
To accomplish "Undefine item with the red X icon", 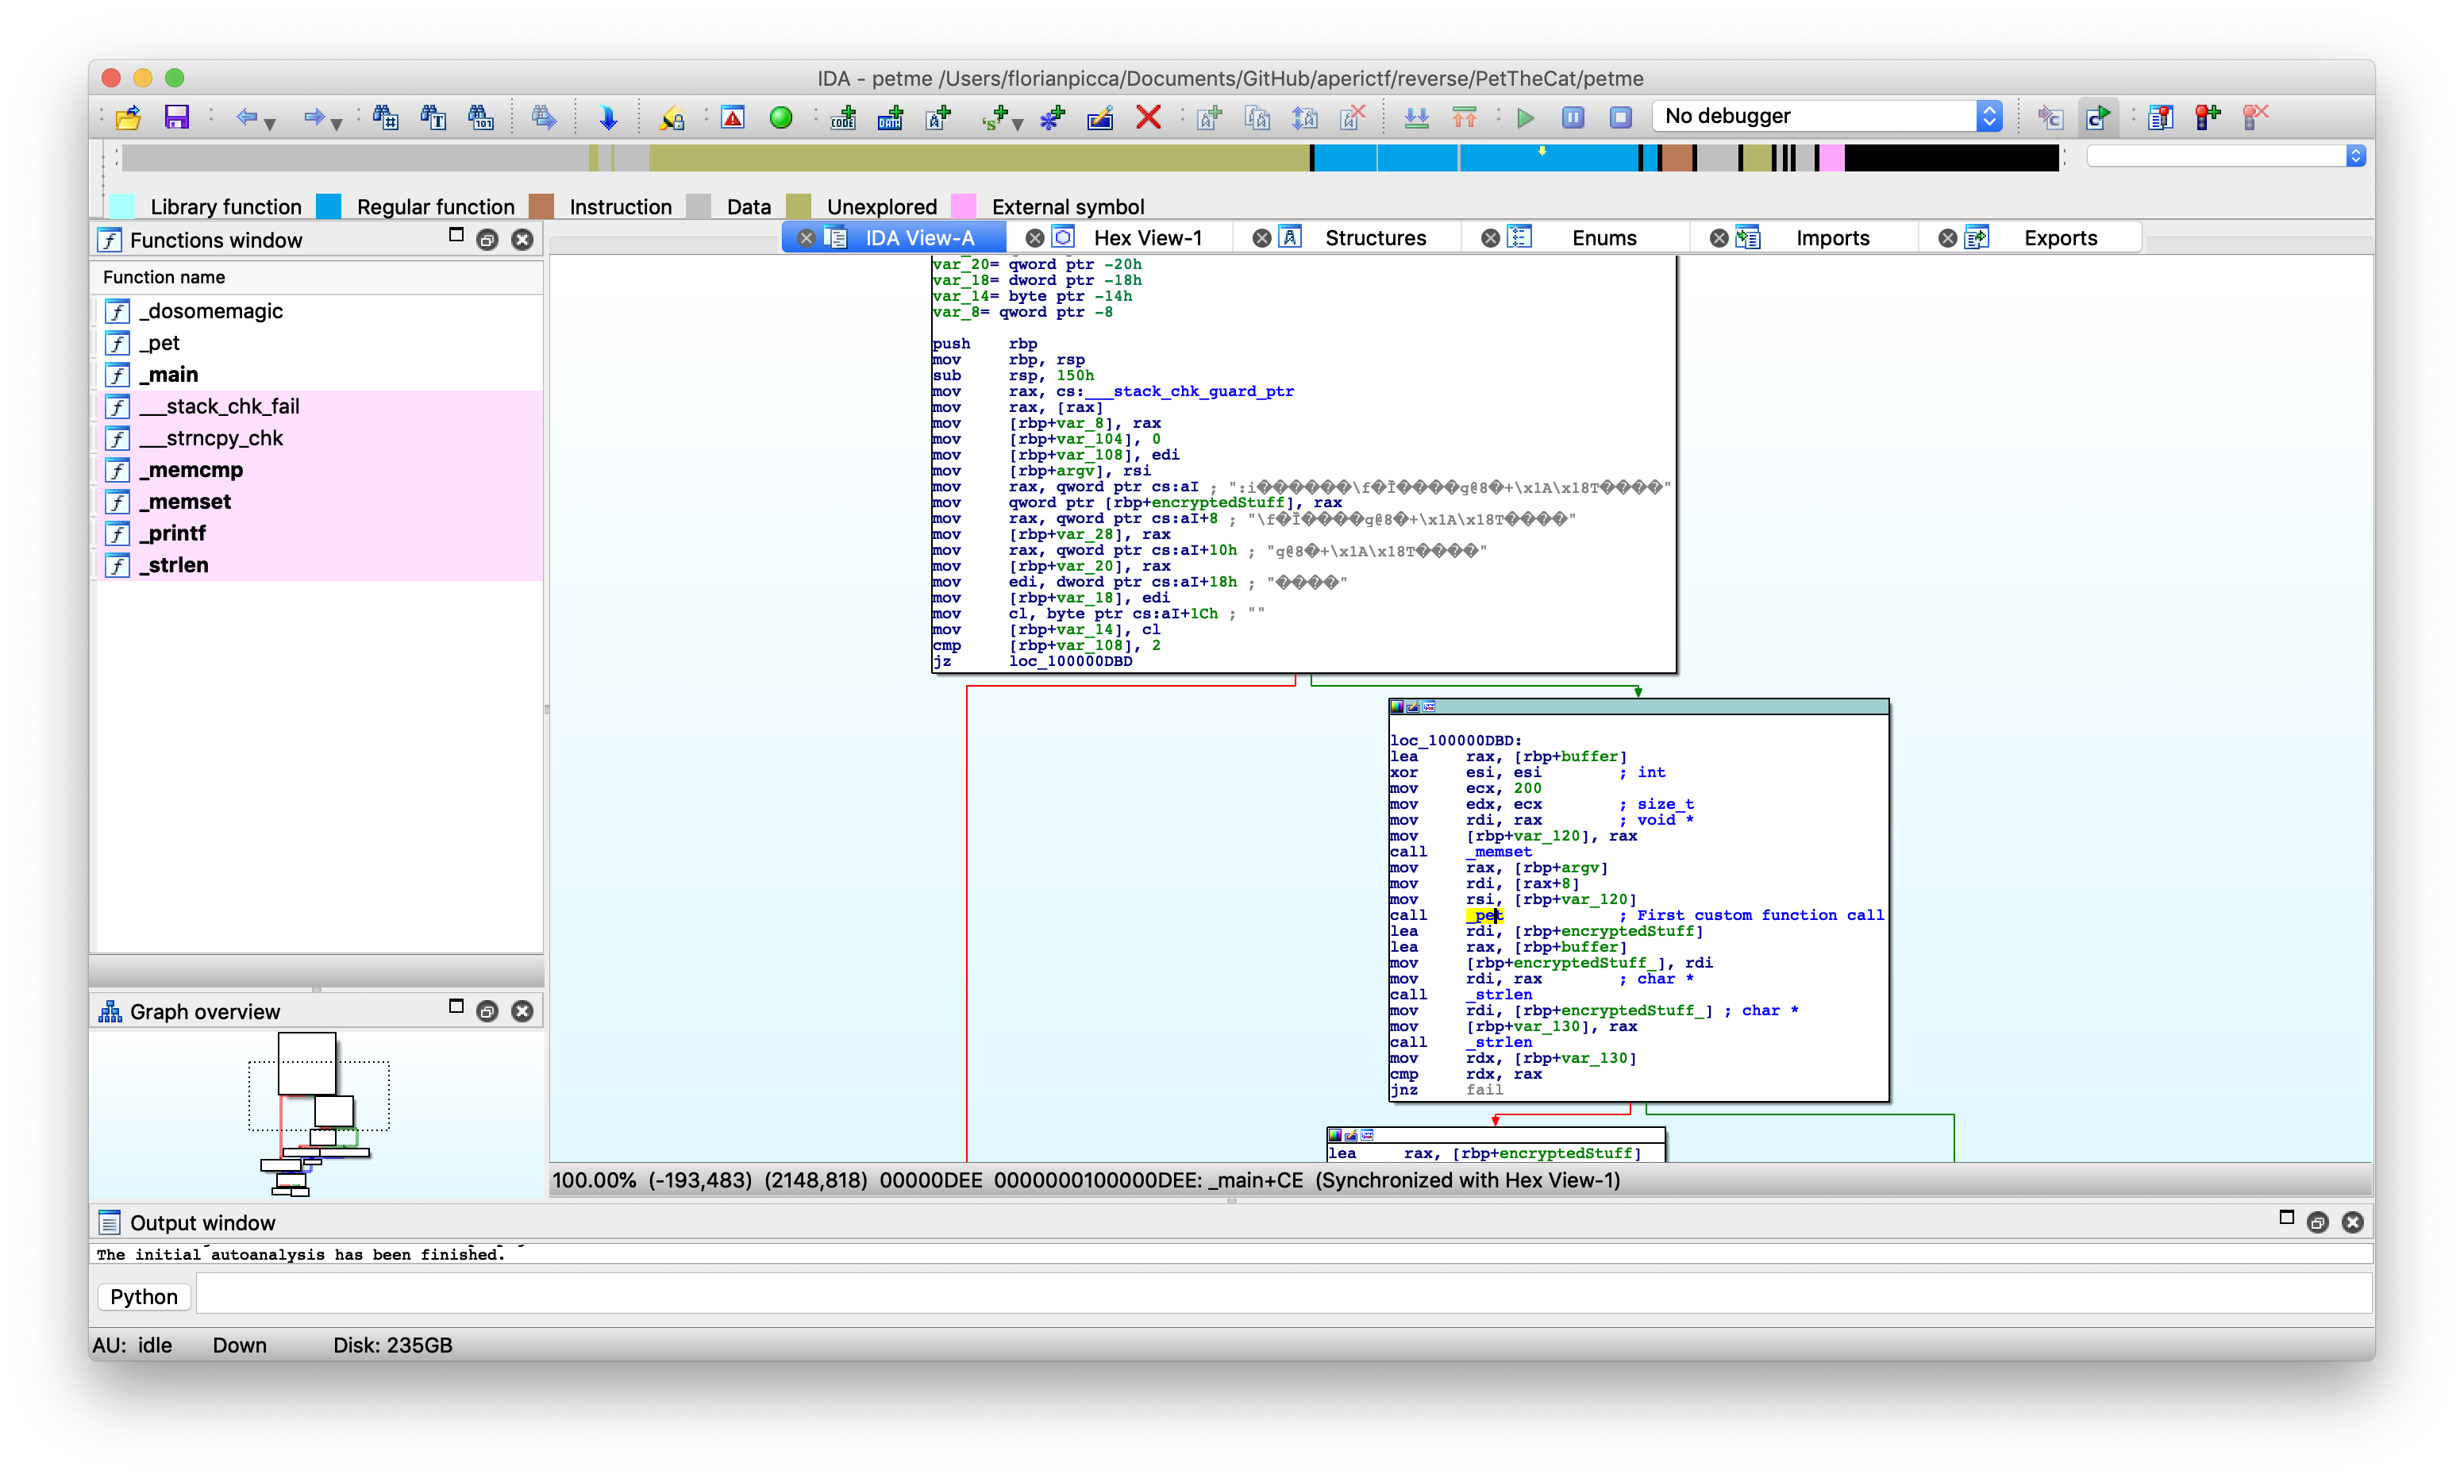I will point(1149,117).
